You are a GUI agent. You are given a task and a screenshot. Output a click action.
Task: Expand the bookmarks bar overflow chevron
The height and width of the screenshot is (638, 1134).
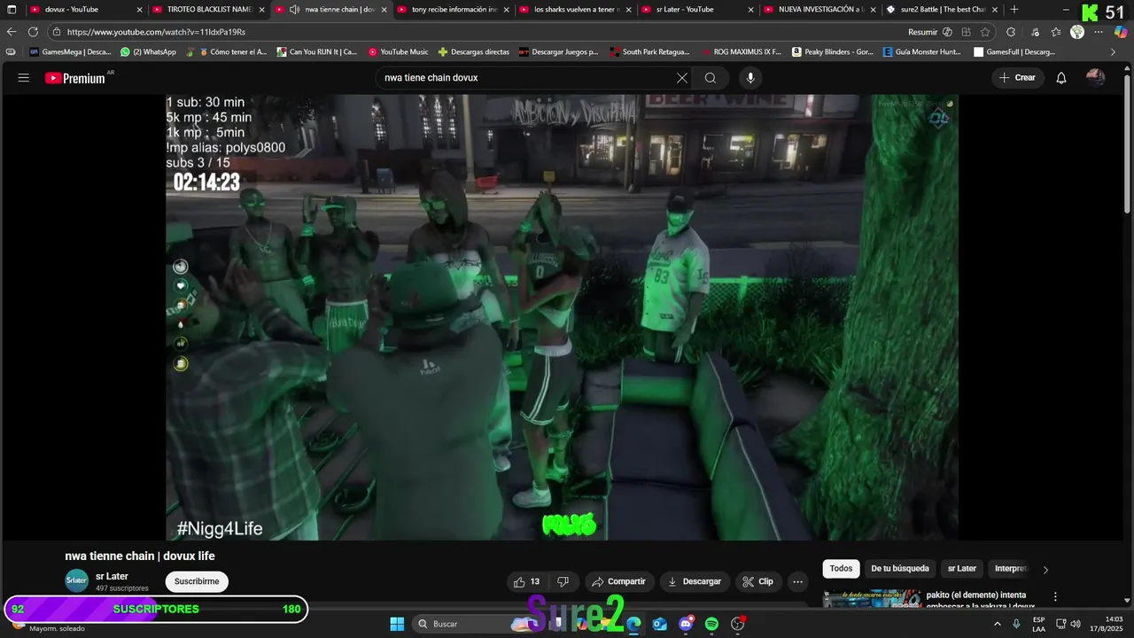tap(1113, 52)
